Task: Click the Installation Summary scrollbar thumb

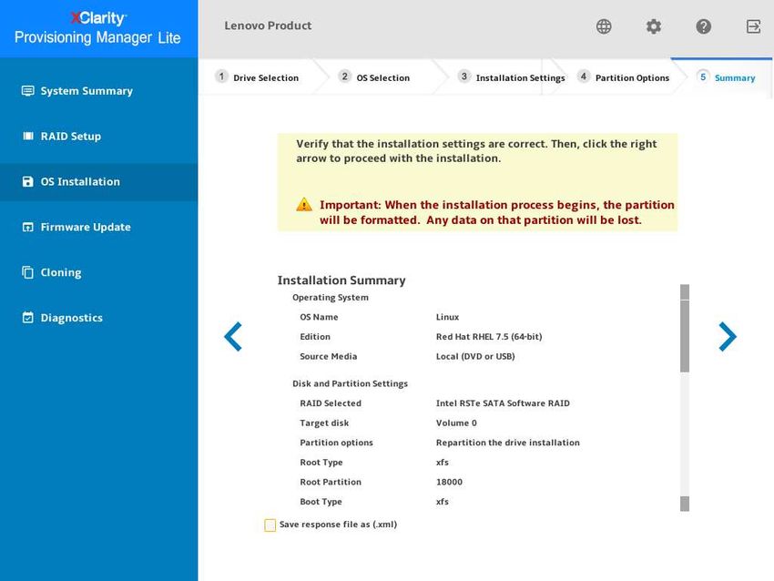Action: [x=685, y=336]
